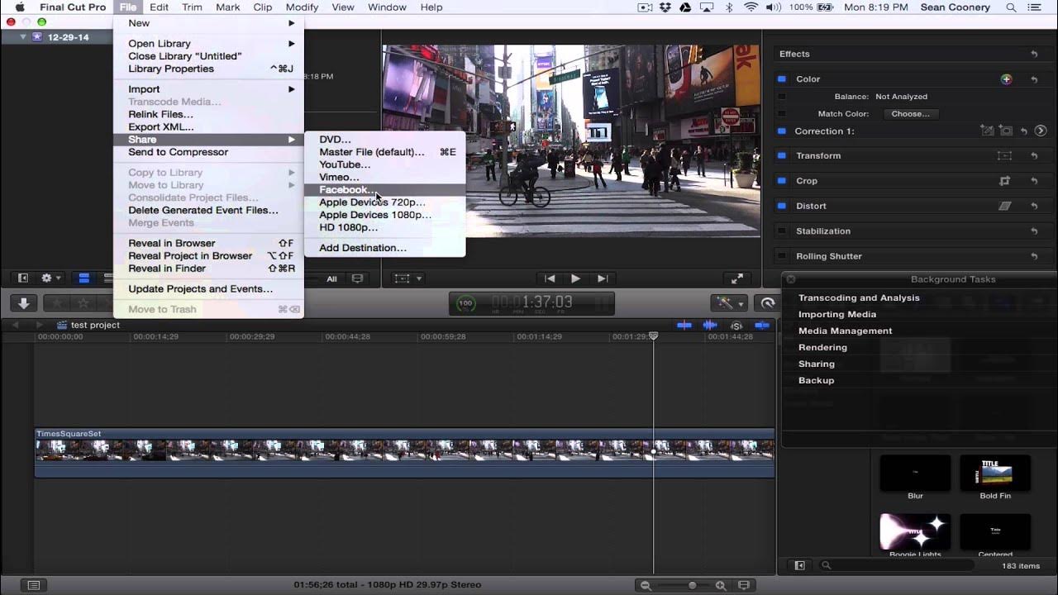The height and width of the screenshot is (595, 1058).
Task: Disable the Crop checkbox
Action: click(782, 181)
